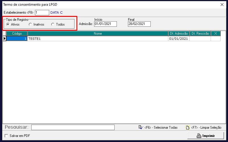Click the Nome column header

click(98, 34)
